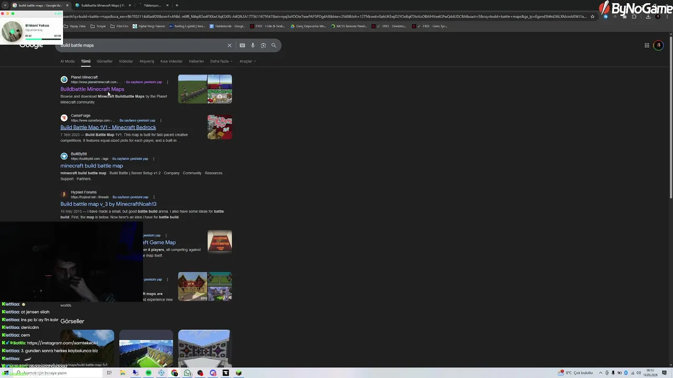
Task: Switch to AI Modu tab
Action: click(67, 61)
